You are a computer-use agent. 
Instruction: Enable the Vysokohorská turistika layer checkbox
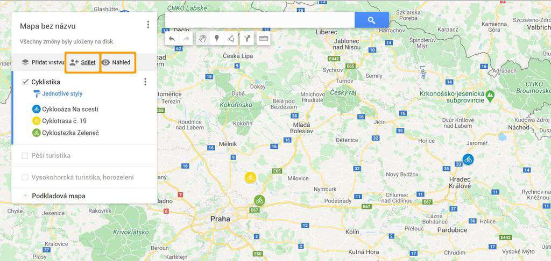pos(25,178)
